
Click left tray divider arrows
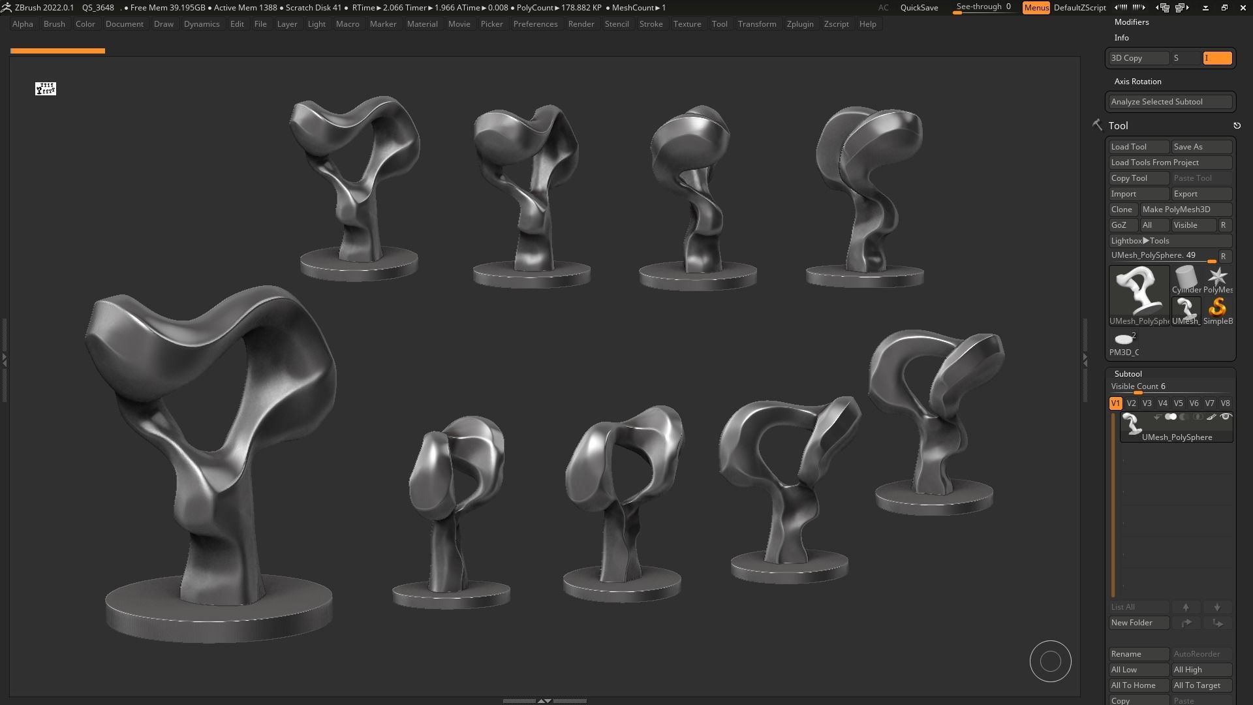click(4, 360)
